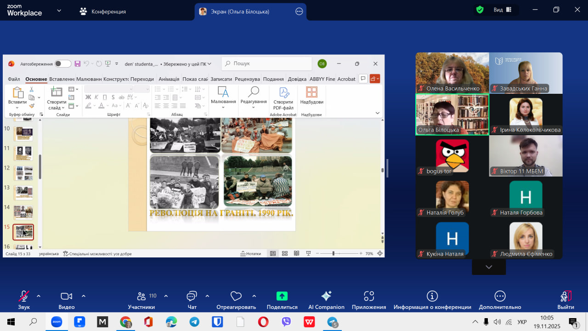This screenshot has height=331, width=588.
Task: Select slide 14 thumbnail in the panel
Action: pyautogui.click(x=23, y=212)
